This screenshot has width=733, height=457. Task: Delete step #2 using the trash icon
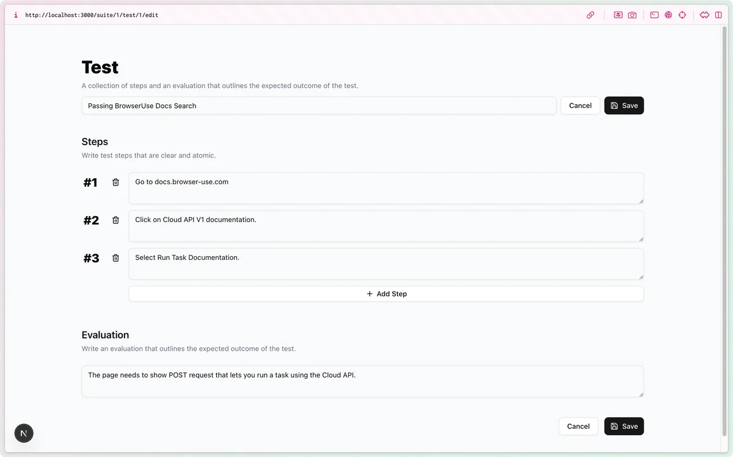[115, 220]
